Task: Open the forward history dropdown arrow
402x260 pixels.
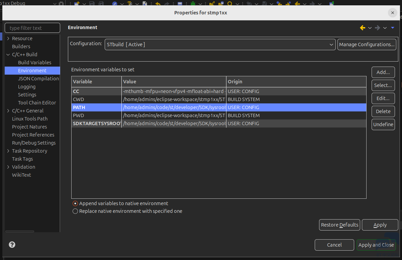Action: (x=385, y=28)
